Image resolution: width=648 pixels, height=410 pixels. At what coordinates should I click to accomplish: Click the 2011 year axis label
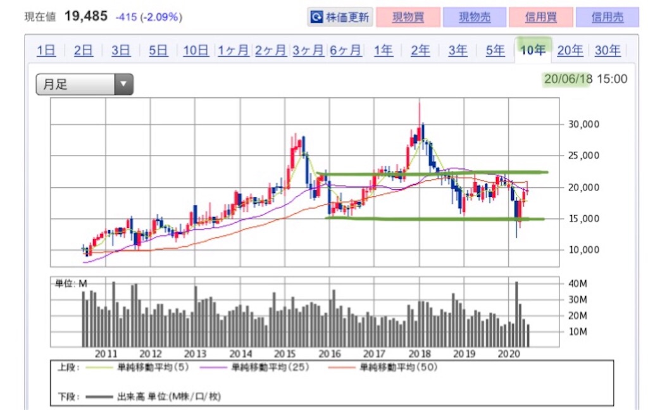pos(106,354)
